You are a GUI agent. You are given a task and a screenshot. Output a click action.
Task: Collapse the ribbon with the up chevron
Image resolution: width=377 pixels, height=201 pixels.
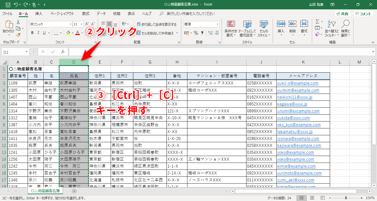coord(373,42)
